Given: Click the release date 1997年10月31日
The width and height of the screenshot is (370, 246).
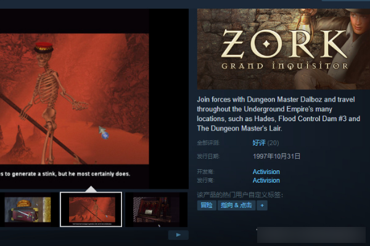Looking at the screenshot, I should (x=276, y=156).
